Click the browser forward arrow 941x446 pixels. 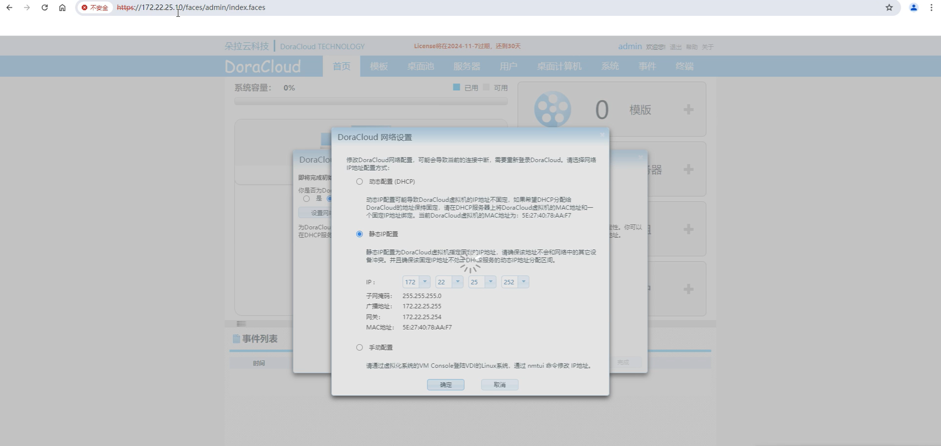point(27,8)
